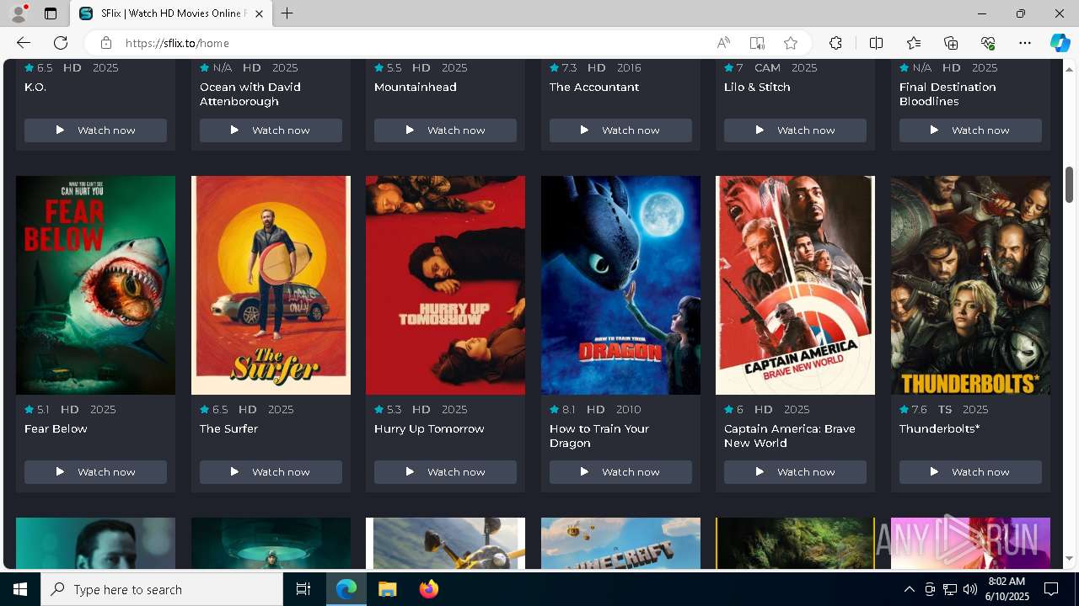Watch now for How to Train Your Dragon
The height and width of the screenshot is (606, 1079).
pyautogui.click(x=620, y=471)
